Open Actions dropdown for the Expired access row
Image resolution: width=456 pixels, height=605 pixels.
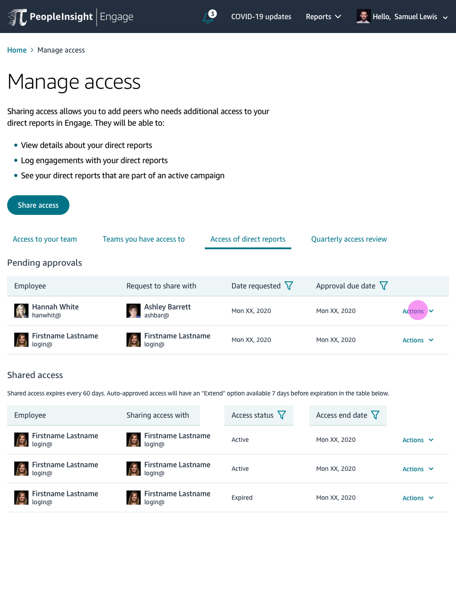[418, 498]
